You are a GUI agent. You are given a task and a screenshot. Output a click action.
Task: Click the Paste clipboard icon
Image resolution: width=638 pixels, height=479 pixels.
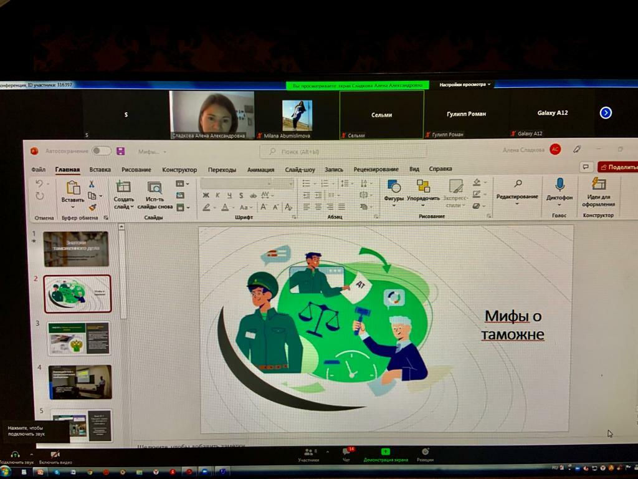point(74,187)
